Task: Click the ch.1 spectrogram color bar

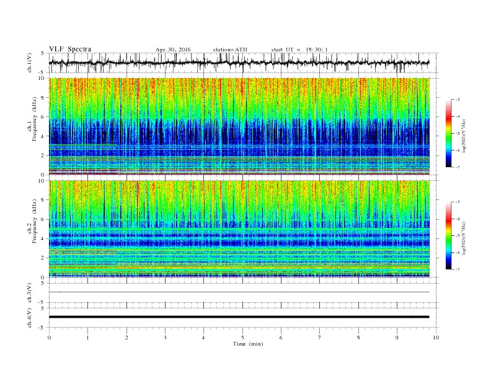Action: 448,133
